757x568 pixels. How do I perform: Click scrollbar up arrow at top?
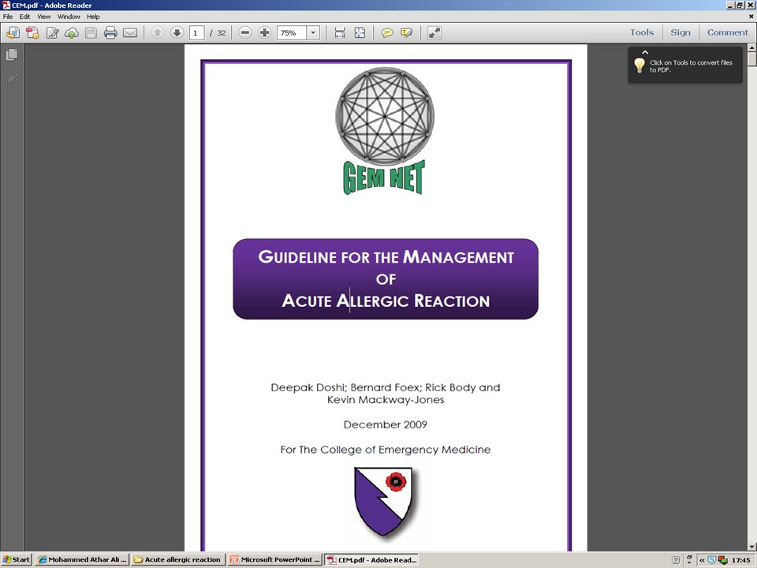point(751,48)
